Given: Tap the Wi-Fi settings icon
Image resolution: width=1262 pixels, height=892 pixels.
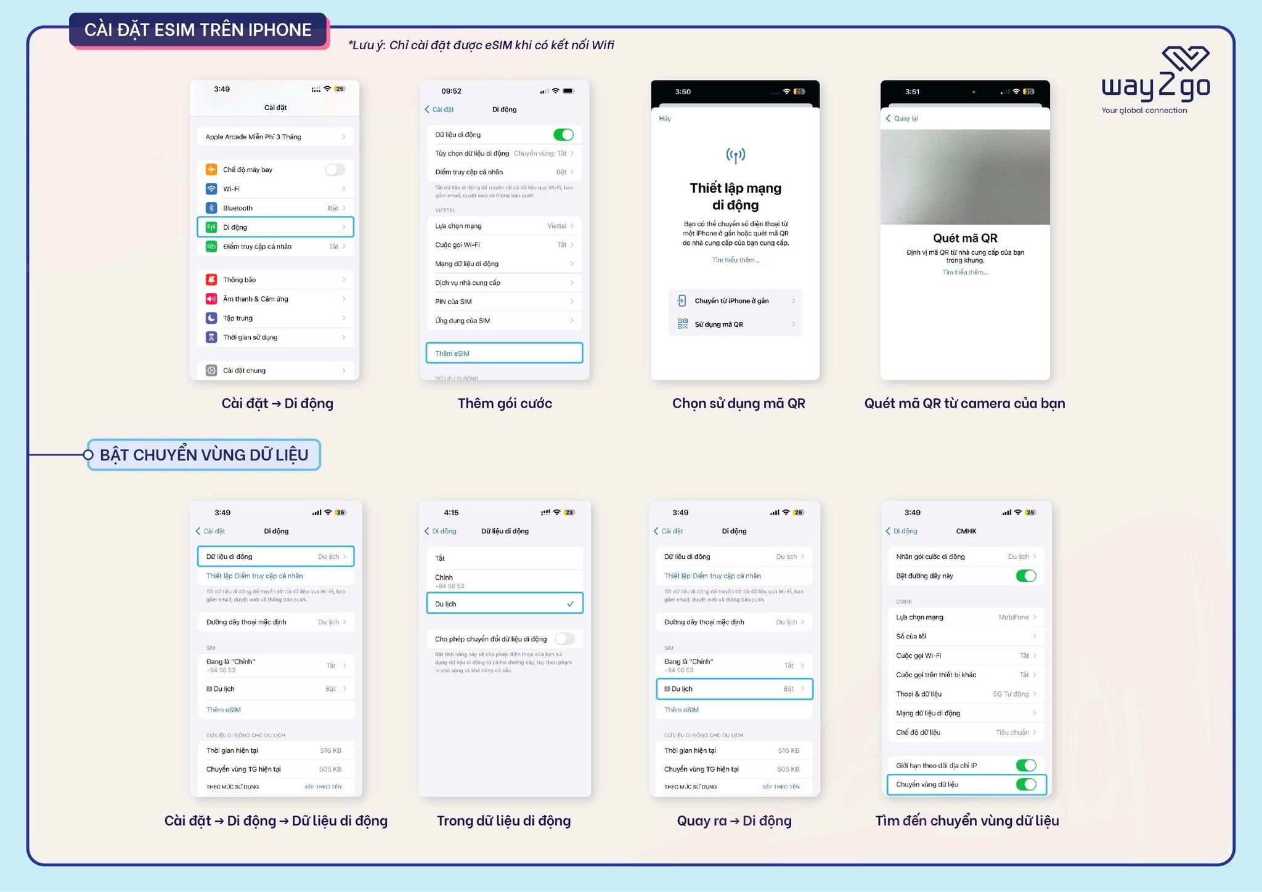Looking at the screenshot, I should [x=211, y=188].
